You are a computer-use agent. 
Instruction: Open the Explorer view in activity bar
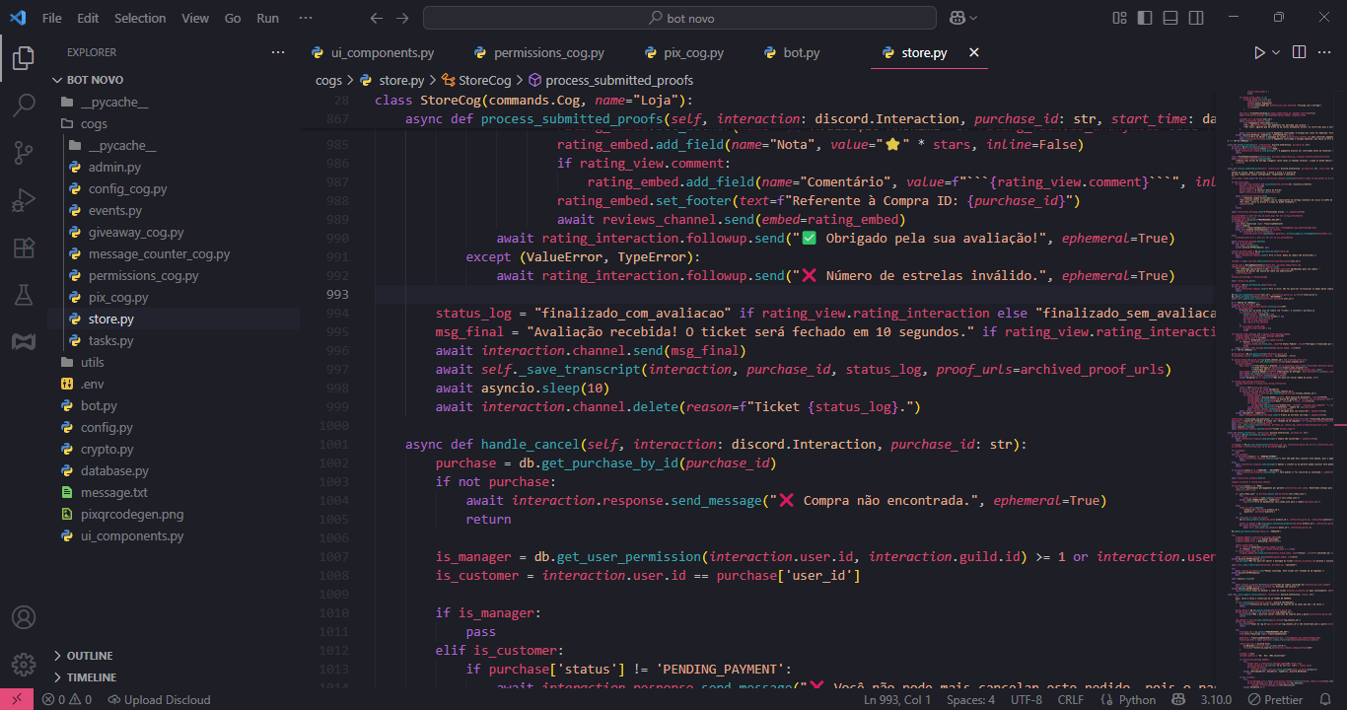(x=24, y=59)
